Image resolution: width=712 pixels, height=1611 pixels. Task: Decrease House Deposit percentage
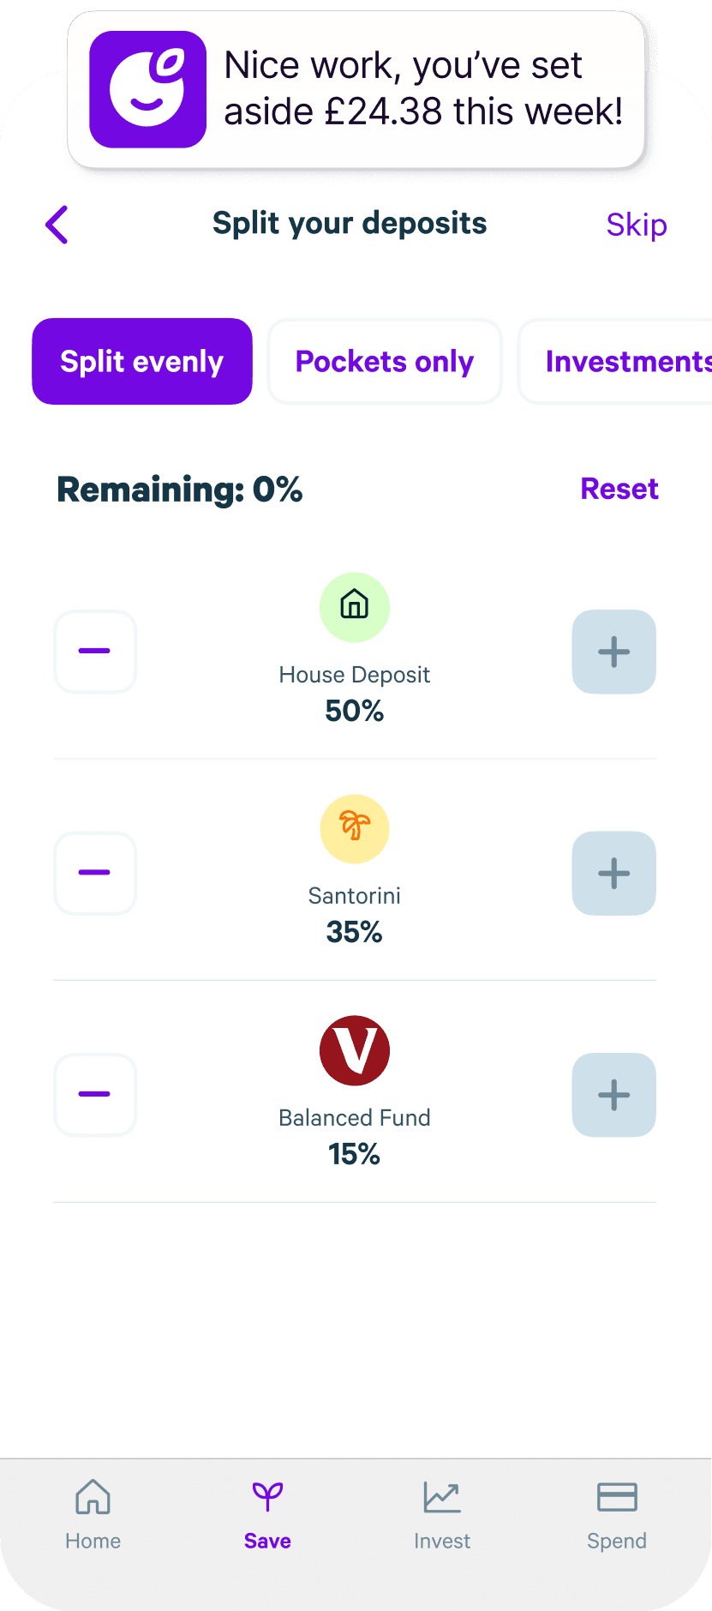pyautogui.click(x=95, y=652)
